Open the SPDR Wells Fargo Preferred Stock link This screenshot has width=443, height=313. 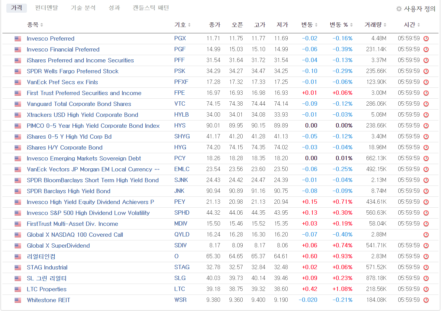73,71
